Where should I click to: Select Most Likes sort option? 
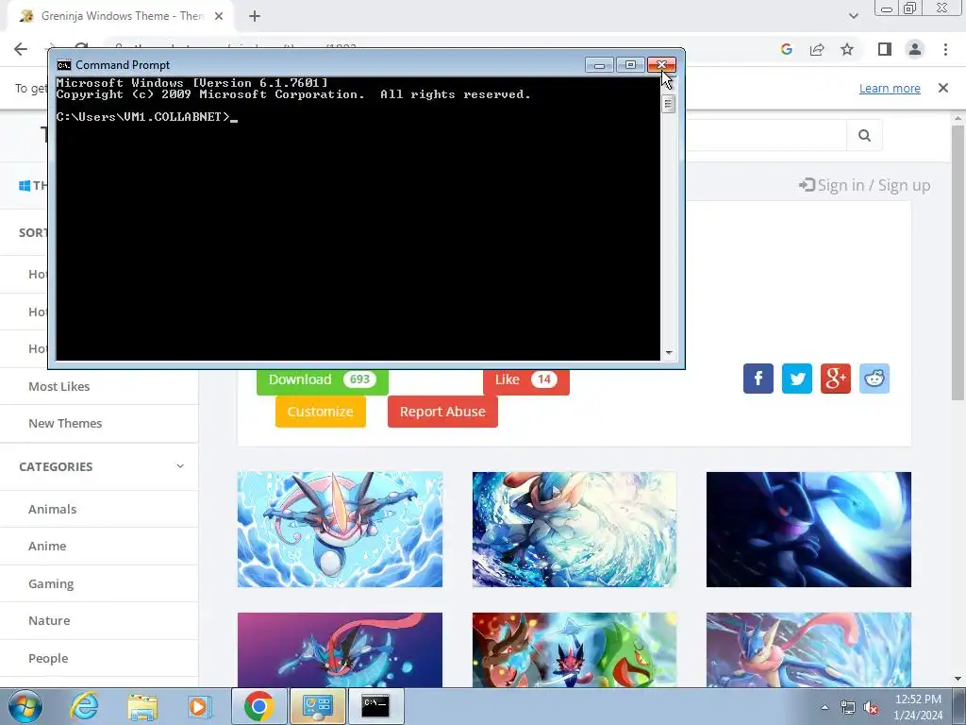pyautogui.click(x=59, y=386)
